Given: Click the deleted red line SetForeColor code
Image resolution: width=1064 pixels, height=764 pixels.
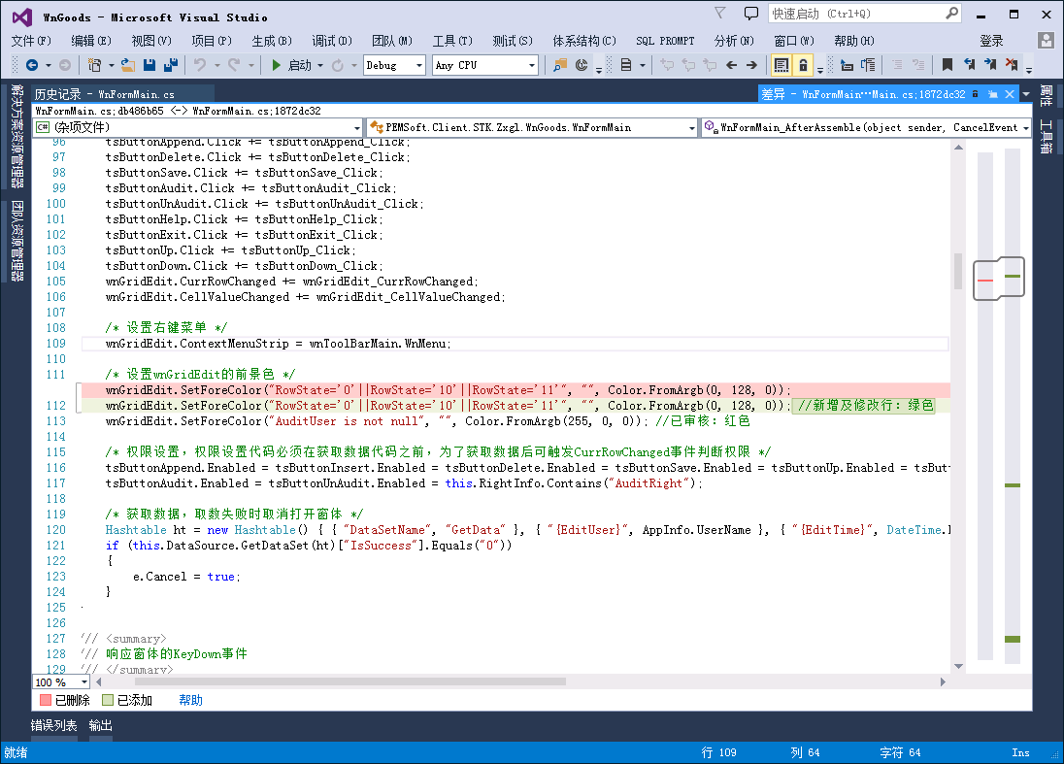Looking at the screenshot, I should click(x=448, y=390).
